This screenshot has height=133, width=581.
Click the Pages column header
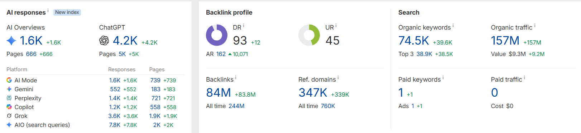[x=157, y=70]
